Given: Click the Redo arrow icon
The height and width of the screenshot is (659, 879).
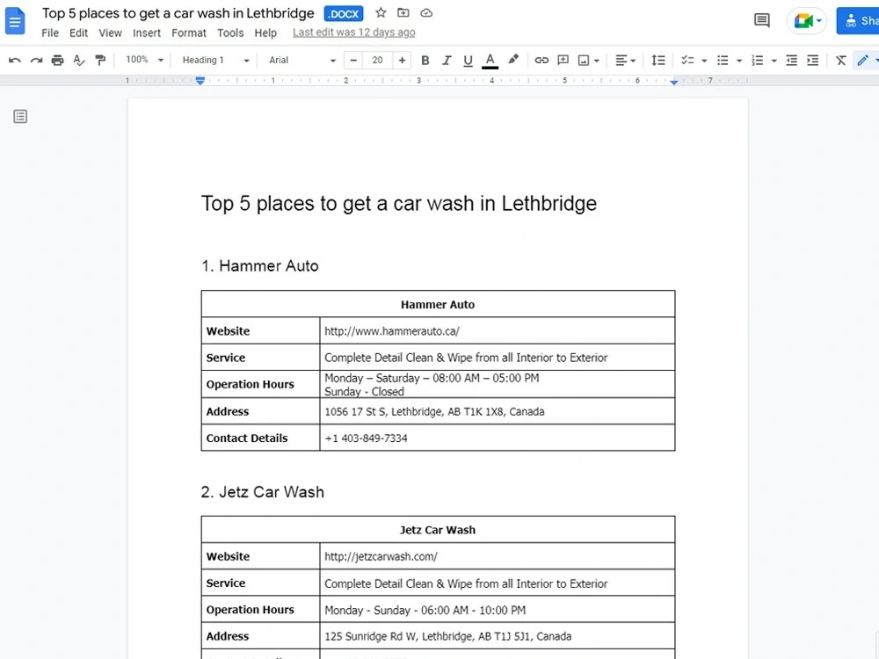Looking at the screenshot, I should (x=36, y=60).
